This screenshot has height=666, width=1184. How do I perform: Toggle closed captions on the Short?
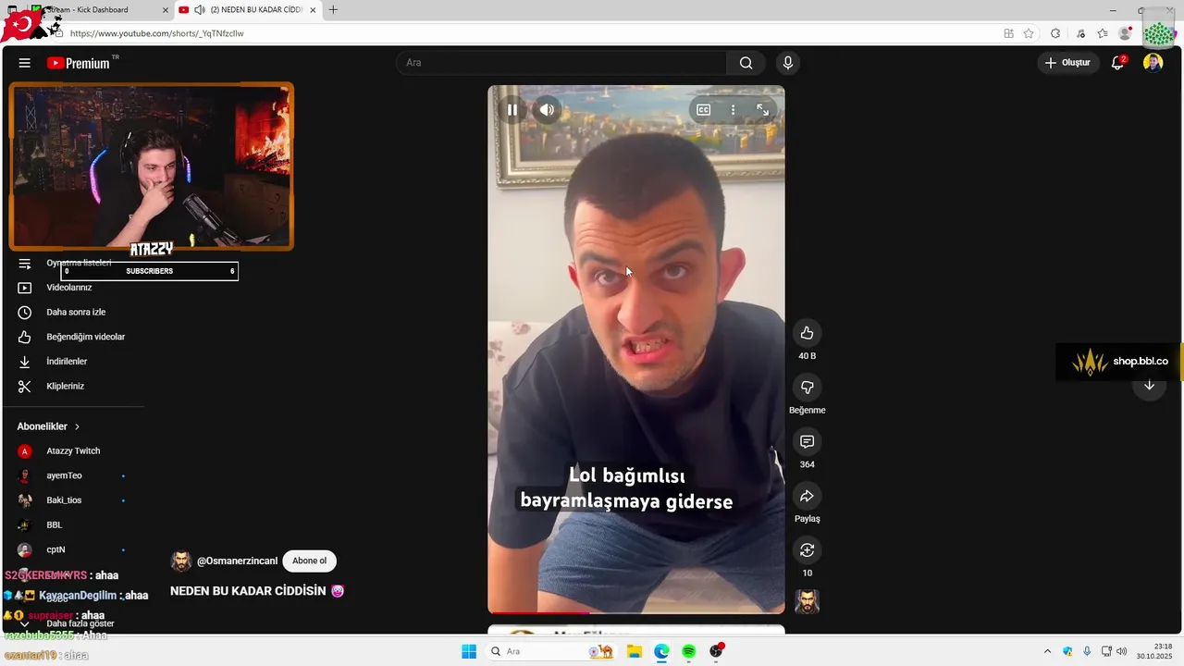703,110
